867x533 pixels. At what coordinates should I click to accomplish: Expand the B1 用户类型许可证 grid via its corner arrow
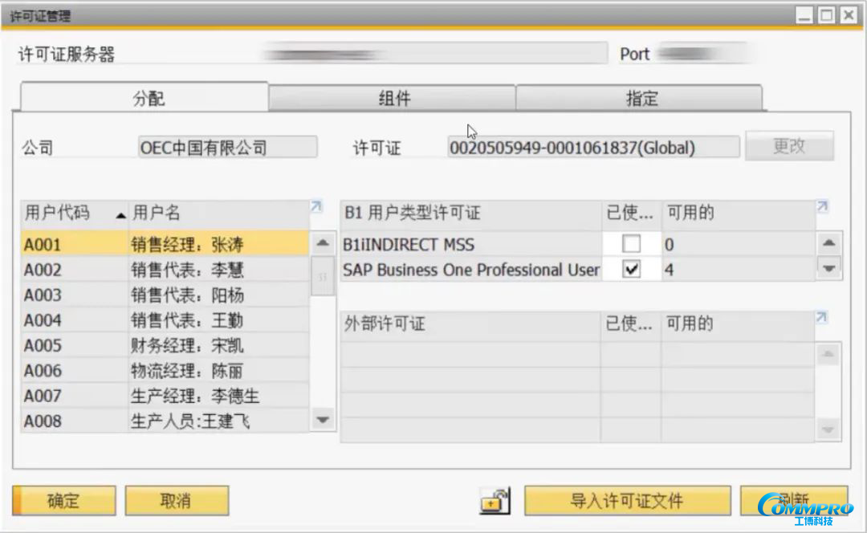click(820, 205)
